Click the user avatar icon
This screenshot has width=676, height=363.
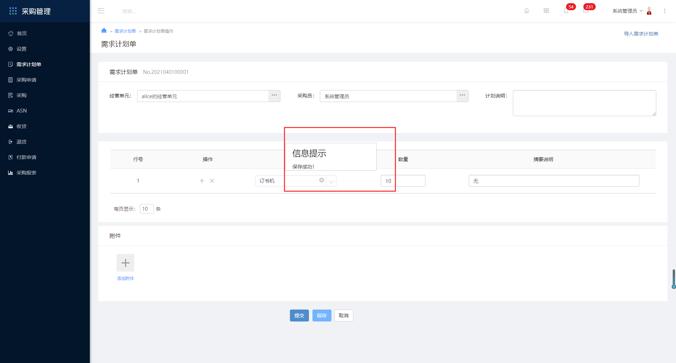point(649,11)
